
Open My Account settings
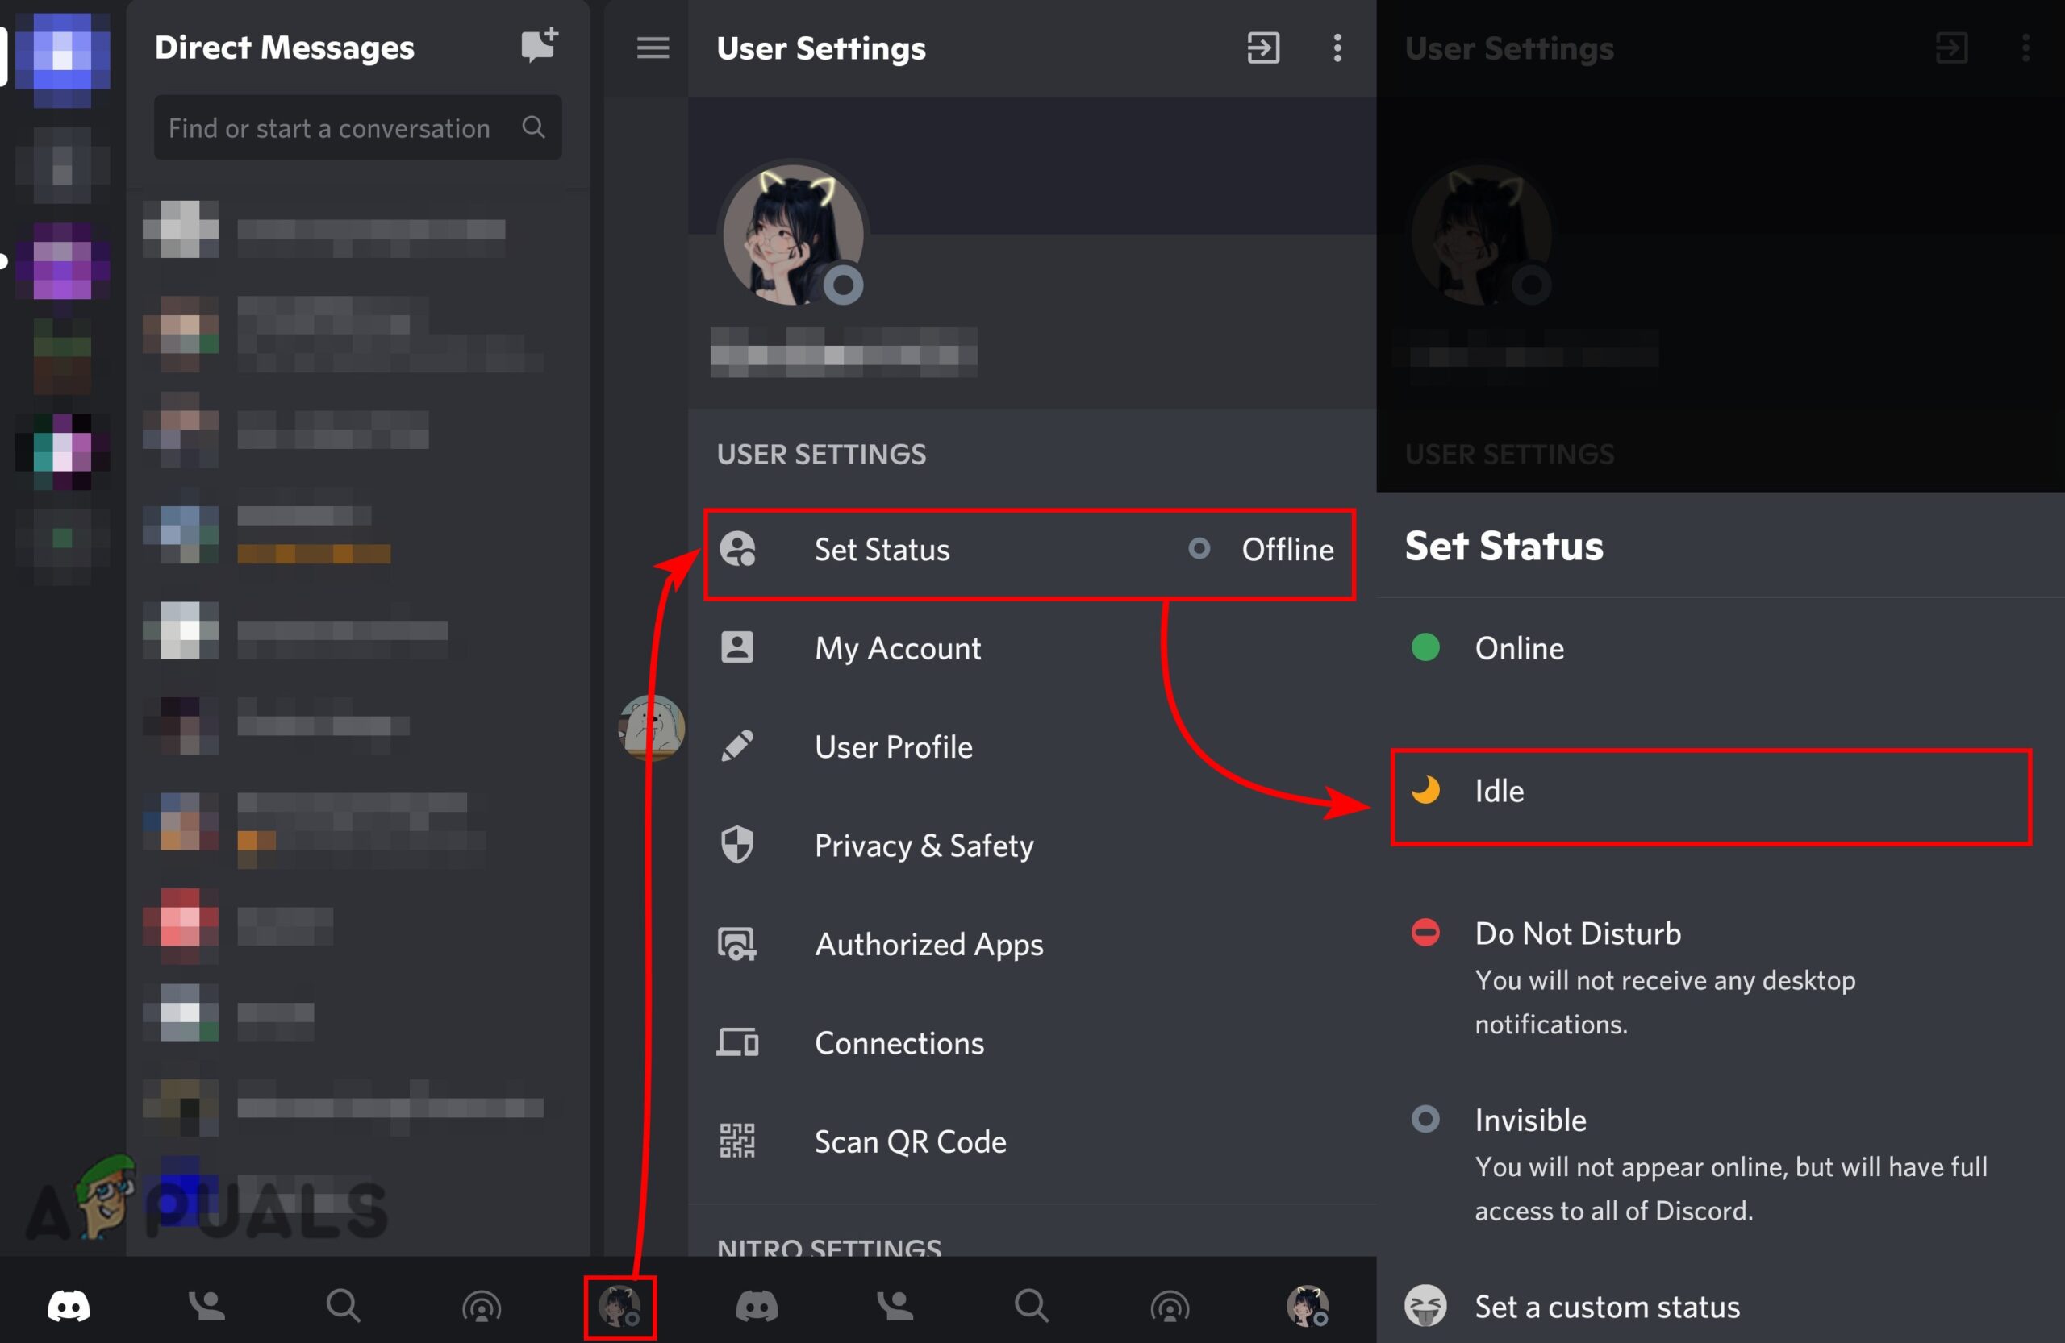tap(897, 648)
